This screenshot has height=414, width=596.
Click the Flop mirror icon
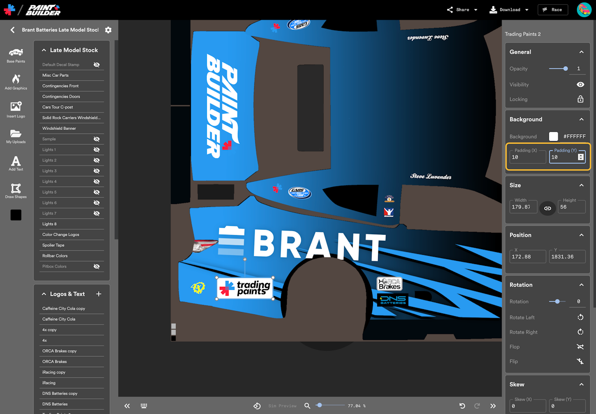point(580,347)
